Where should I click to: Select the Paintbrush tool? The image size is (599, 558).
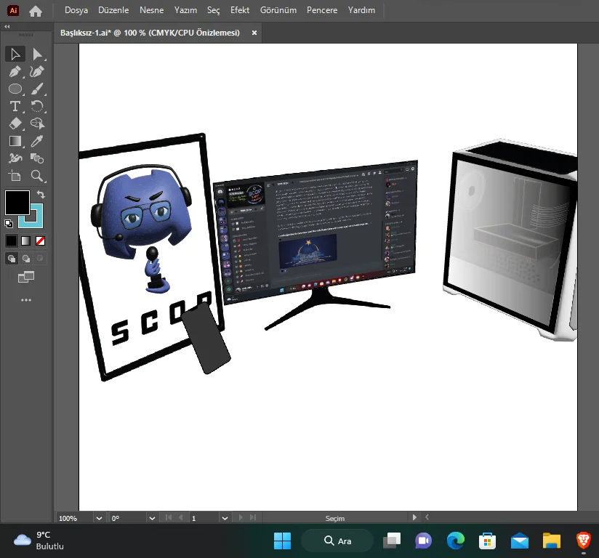tap(37, 89)
